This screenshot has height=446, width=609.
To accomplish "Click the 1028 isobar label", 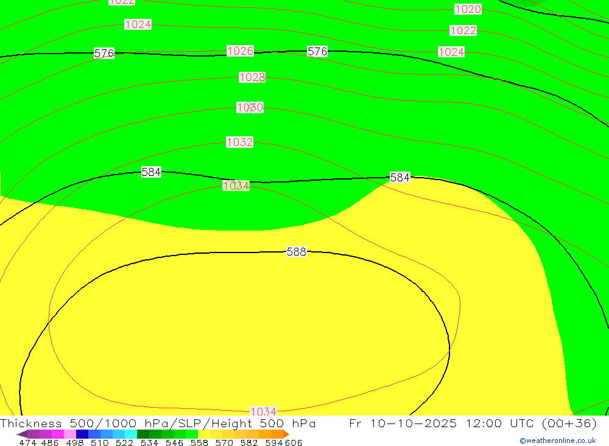I will [x=252, y=77].
